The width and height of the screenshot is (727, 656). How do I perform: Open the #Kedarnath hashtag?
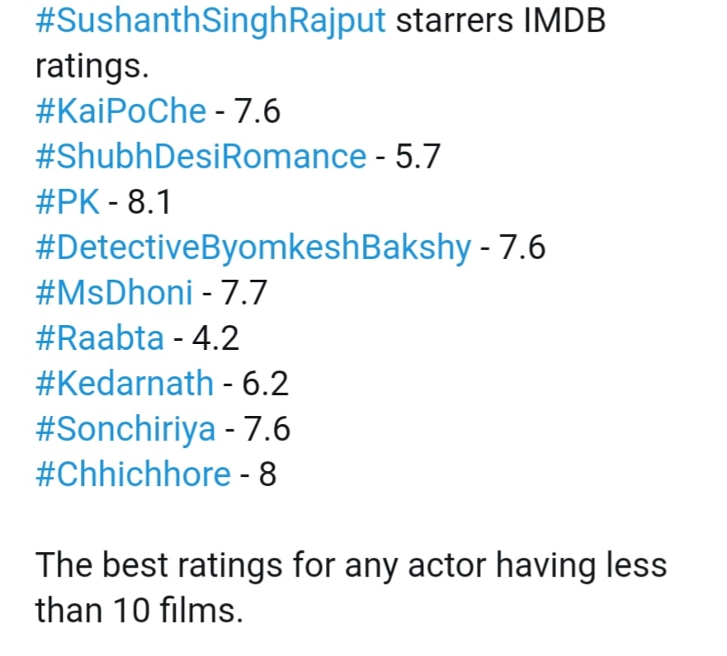point(125,384)
